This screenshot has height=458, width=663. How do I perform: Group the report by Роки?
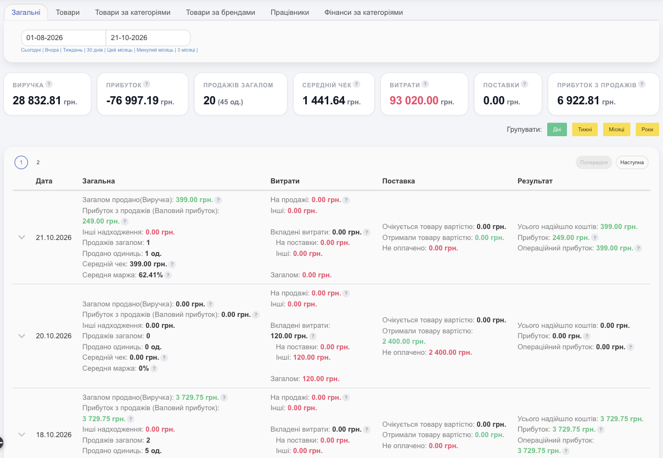pos(648,130)
